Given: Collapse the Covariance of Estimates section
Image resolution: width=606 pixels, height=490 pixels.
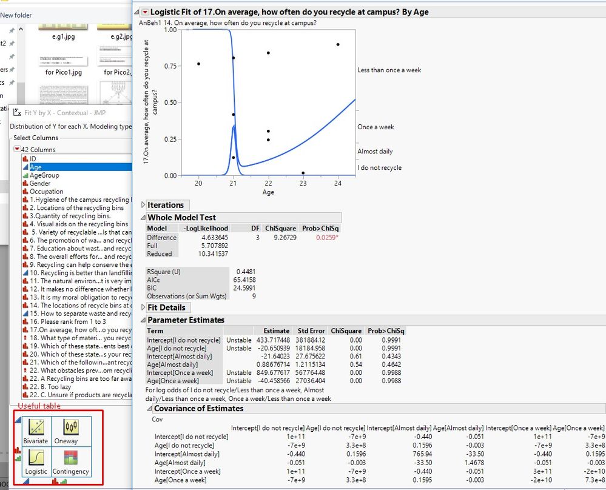Looking at the screenshot, I should tap(150, 409).
